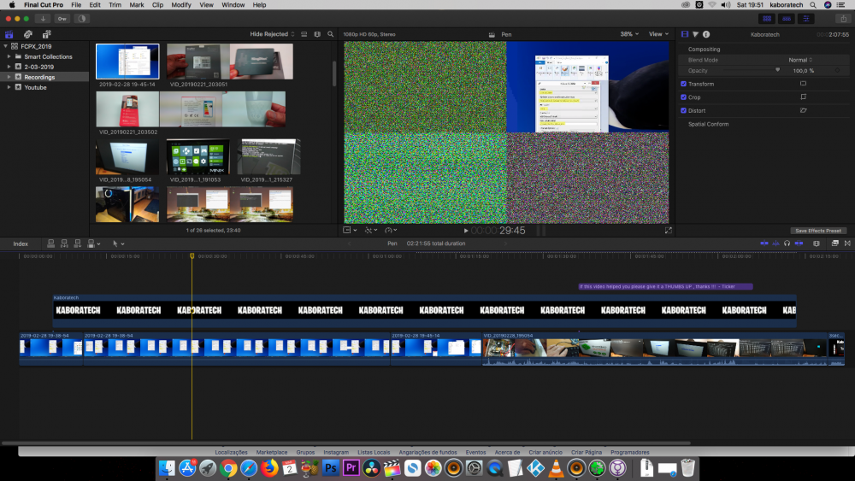Adjust the Opacity slider handle

[777, 70]
